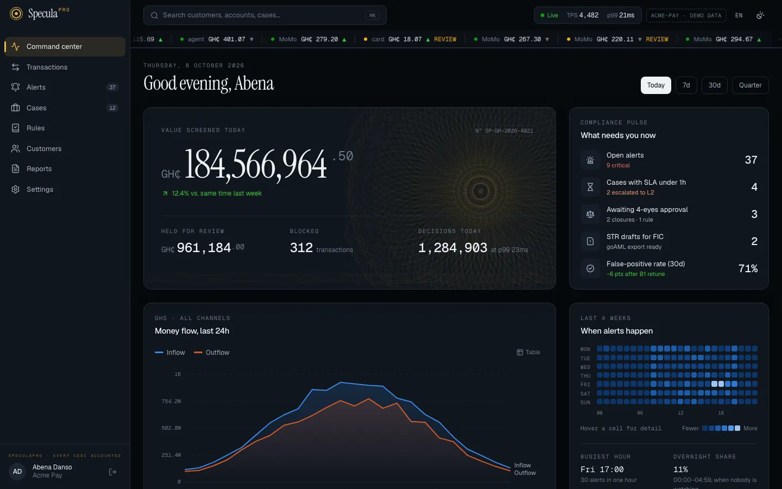
Task: Click the Reports file icon in sidebar
Action: click(16, 168)
